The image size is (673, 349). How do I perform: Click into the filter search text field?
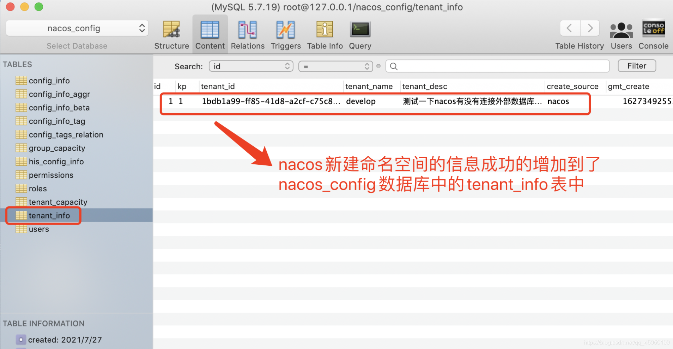(x=497, y=66)
